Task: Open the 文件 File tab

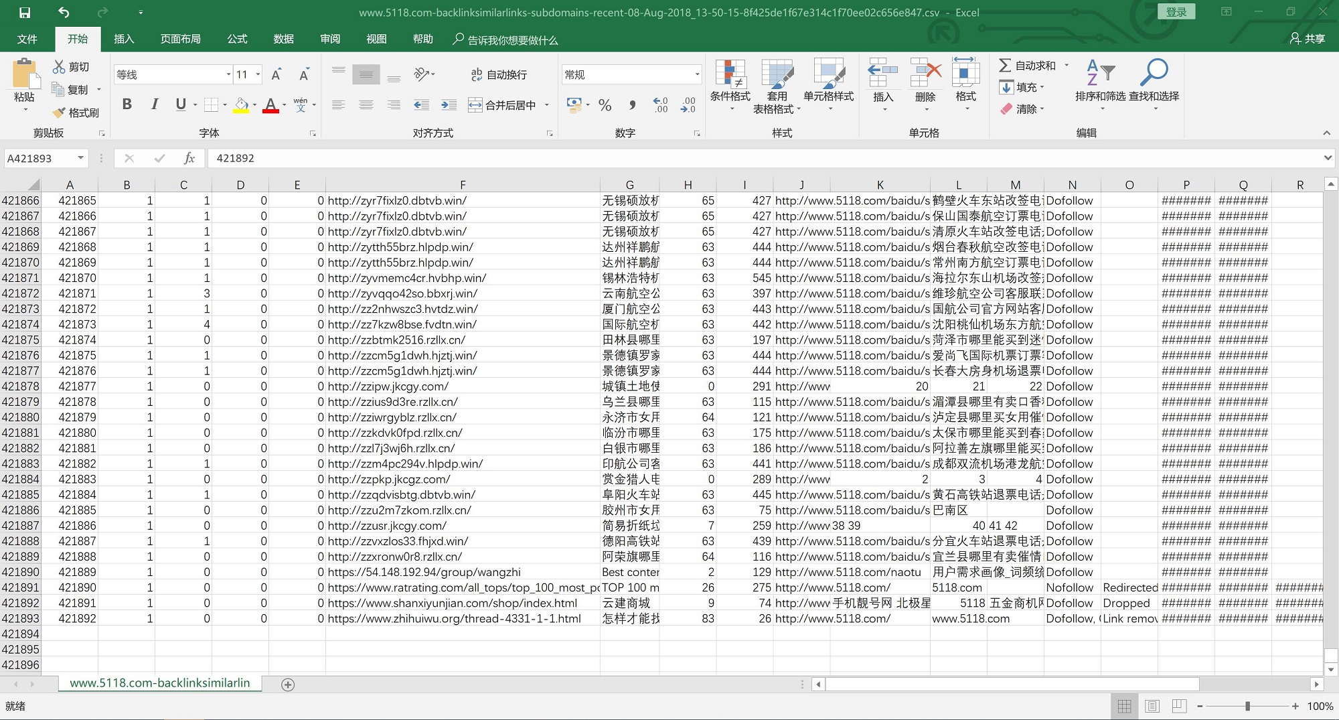Action: pyautogui.click(x=27, y=39)
